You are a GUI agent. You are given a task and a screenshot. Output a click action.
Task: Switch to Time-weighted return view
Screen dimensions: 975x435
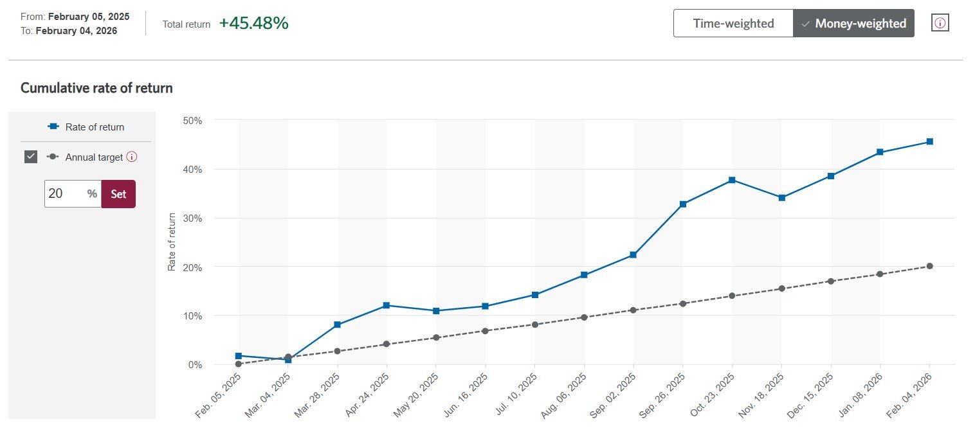[x=733, y=24]
